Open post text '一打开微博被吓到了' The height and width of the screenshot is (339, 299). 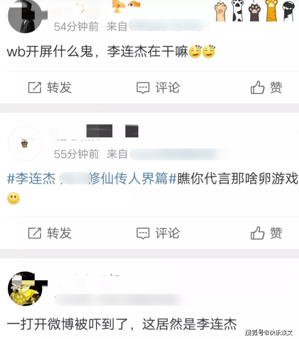[x=68, y=324]
